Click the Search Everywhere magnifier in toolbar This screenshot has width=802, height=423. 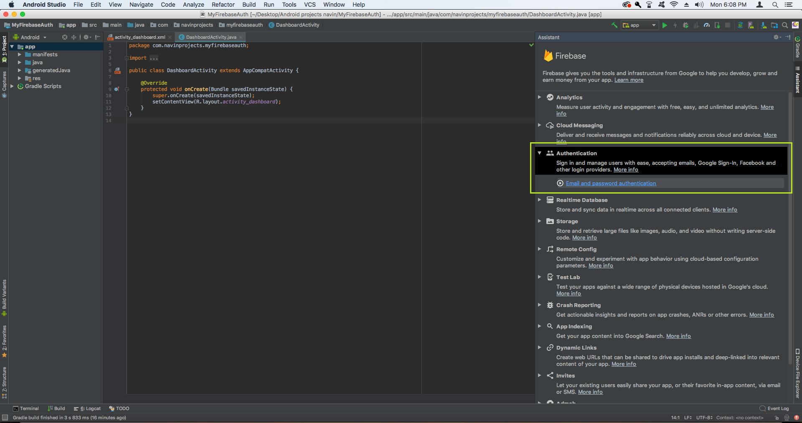pos(785,25)
